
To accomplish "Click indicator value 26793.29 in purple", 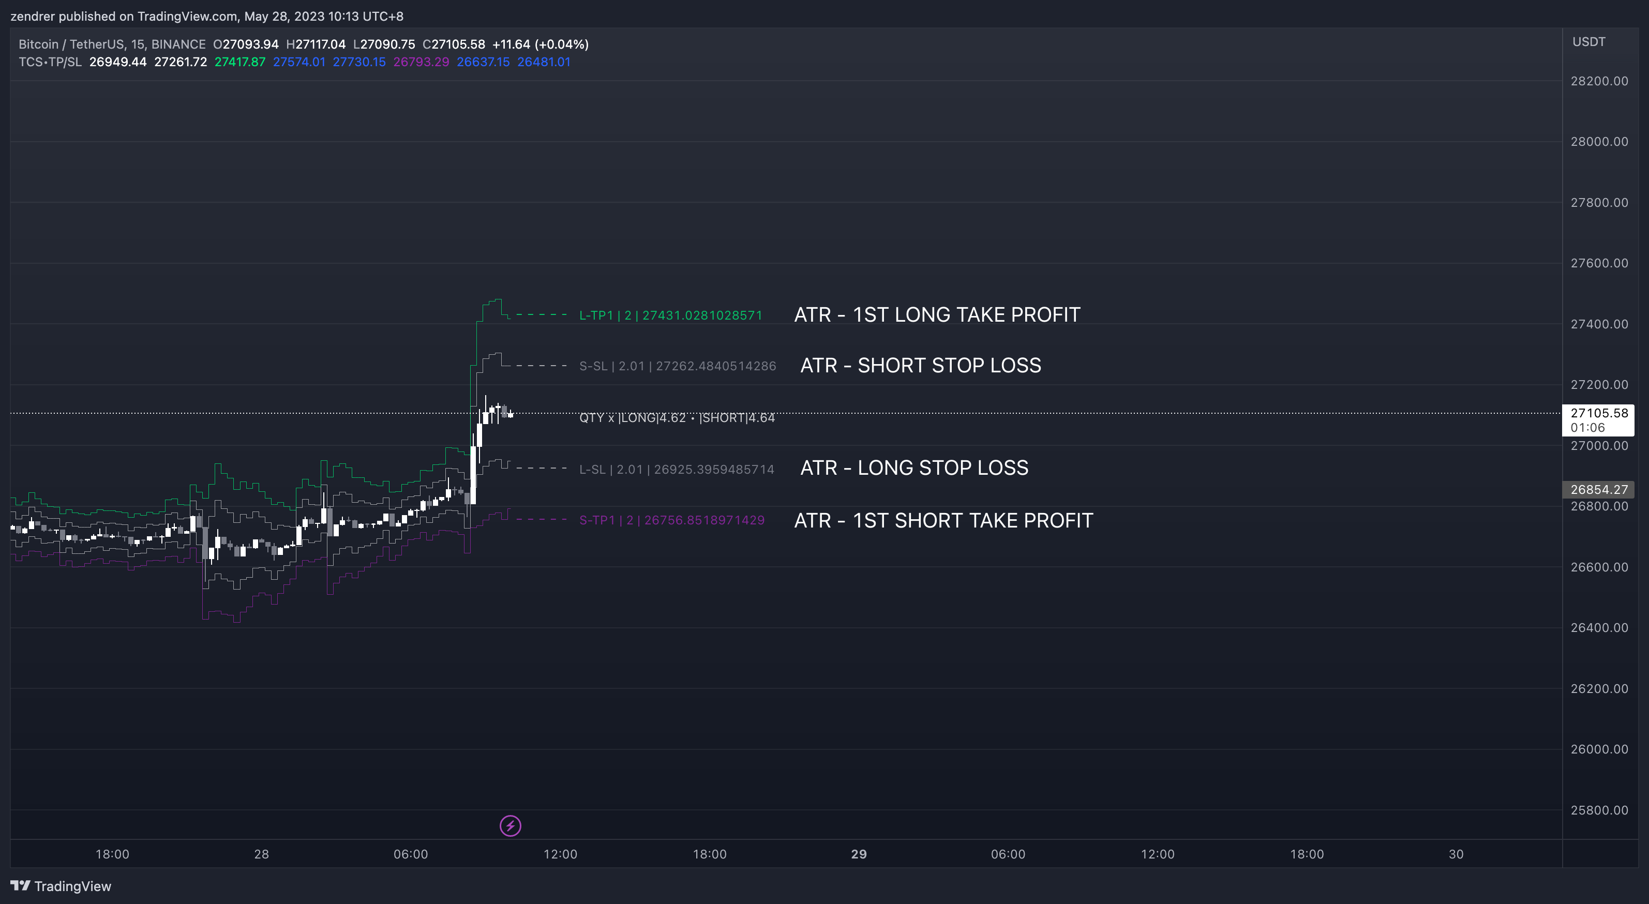I will coord(421,62).
